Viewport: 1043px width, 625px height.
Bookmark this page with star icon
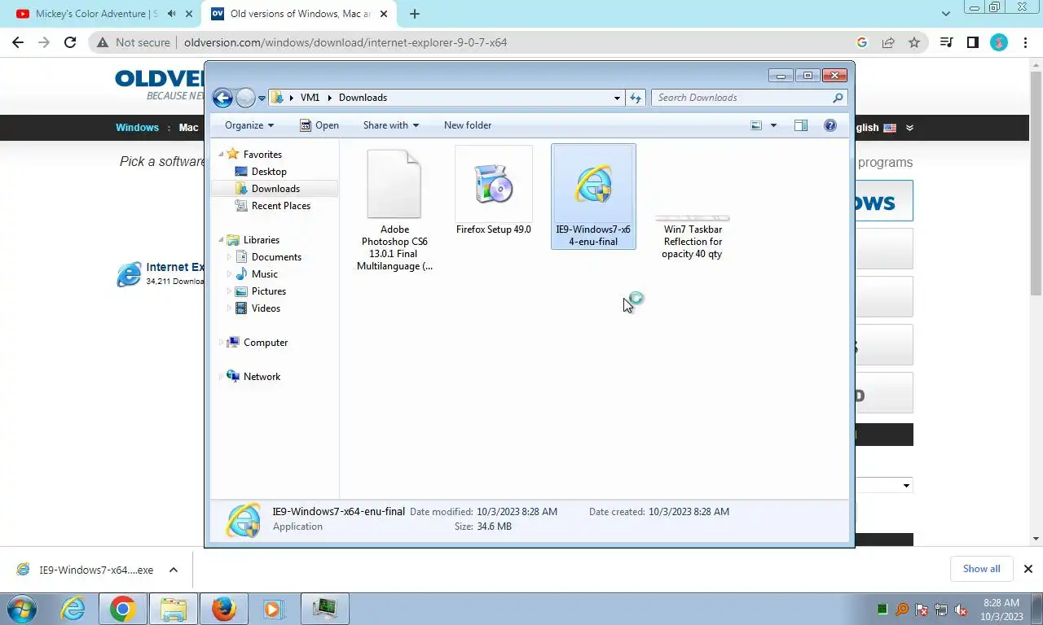click(x=914, y=42)
